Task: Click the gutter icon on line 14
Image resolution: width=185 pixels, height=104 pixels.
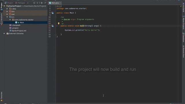Action: (x=52, y=26)
